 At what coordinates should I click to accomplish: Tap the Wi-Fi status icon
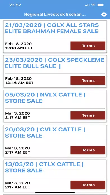(93, 5)
